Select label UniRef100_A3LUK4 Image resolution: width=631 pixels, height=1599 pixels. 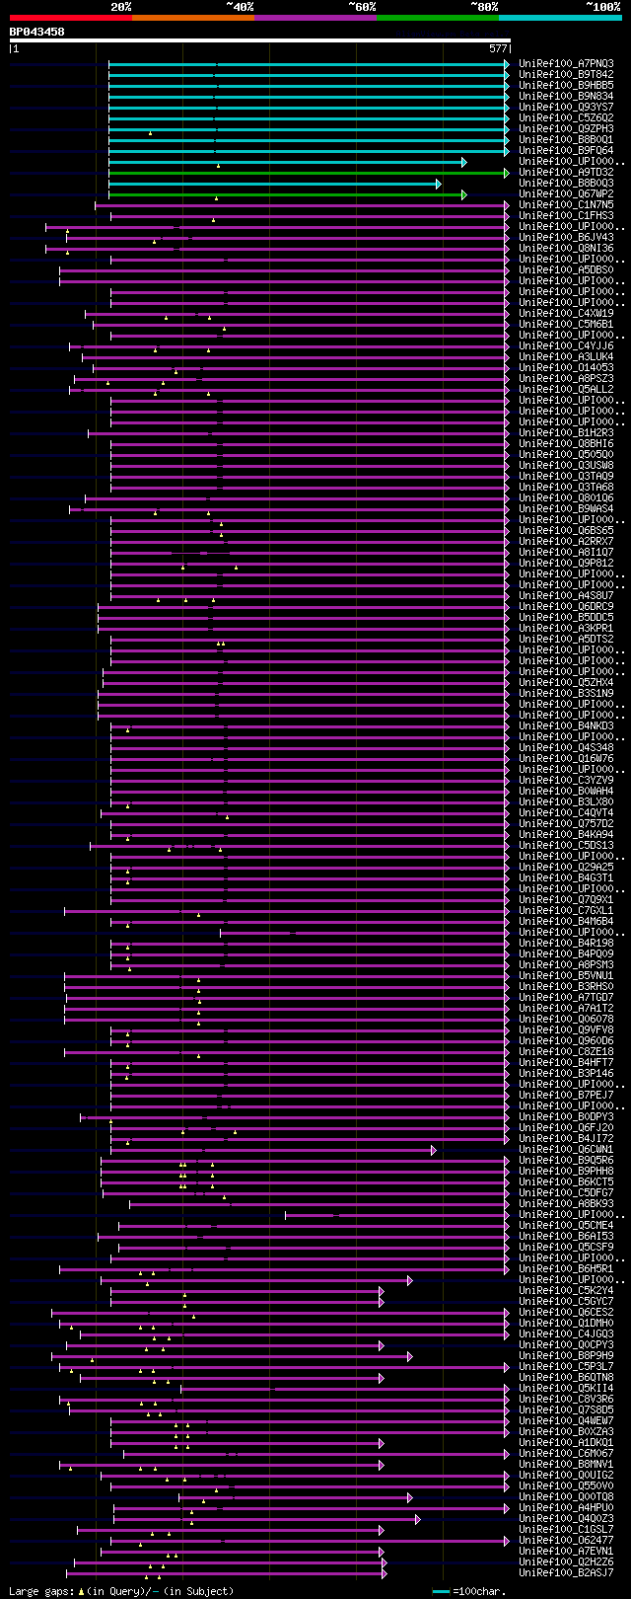(x=566, y=356)
